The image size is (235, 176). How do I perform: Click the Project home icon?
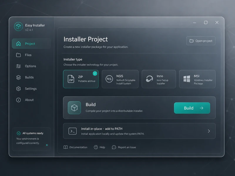click(x=19, y=43)
